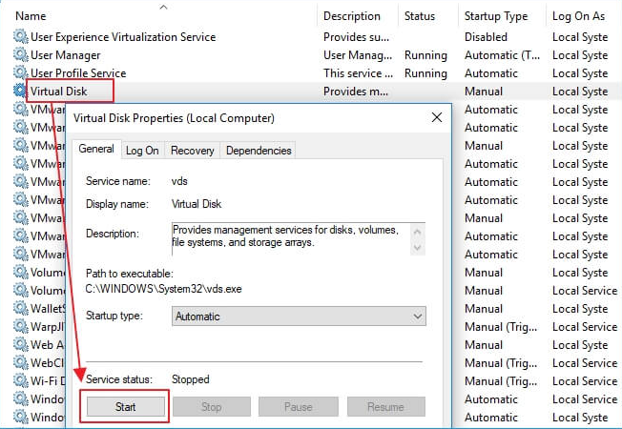Select the Virtual Disk service name
622x429 pixels.
click(59, 92)
